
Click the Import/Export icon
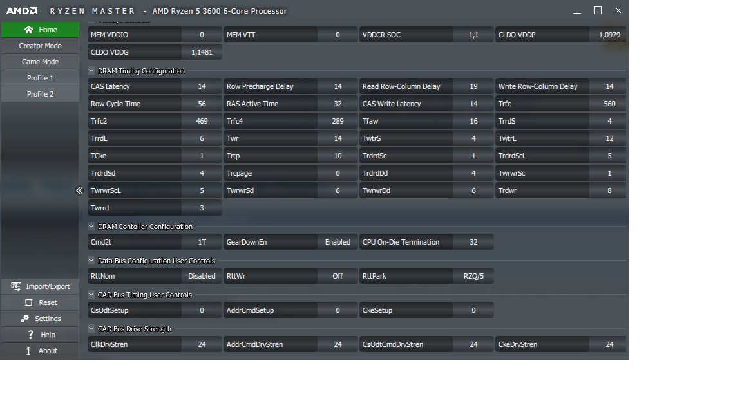[x=15, y=286]
